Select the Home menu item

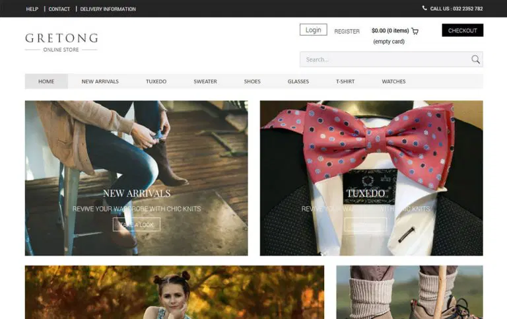[46, 81]
